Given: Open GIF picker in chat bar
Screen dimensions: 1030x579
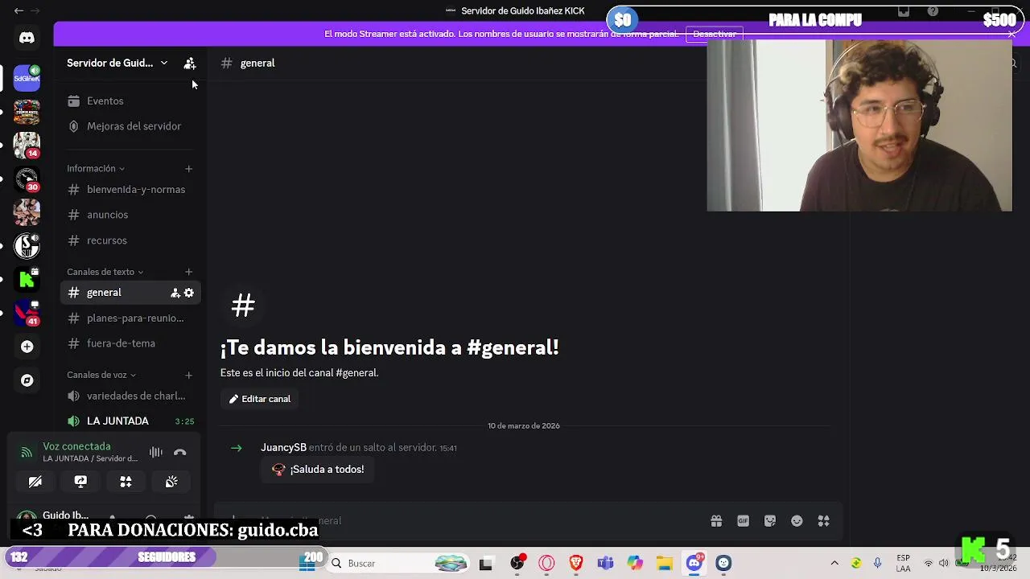Looking at the screenshot, I should [x=743, y=521].
